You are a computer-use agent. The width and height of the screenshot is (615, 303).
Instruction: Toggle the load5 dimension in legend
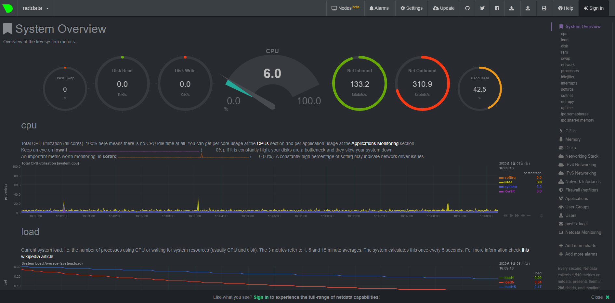pyautogui.click(x=509, y=282)
